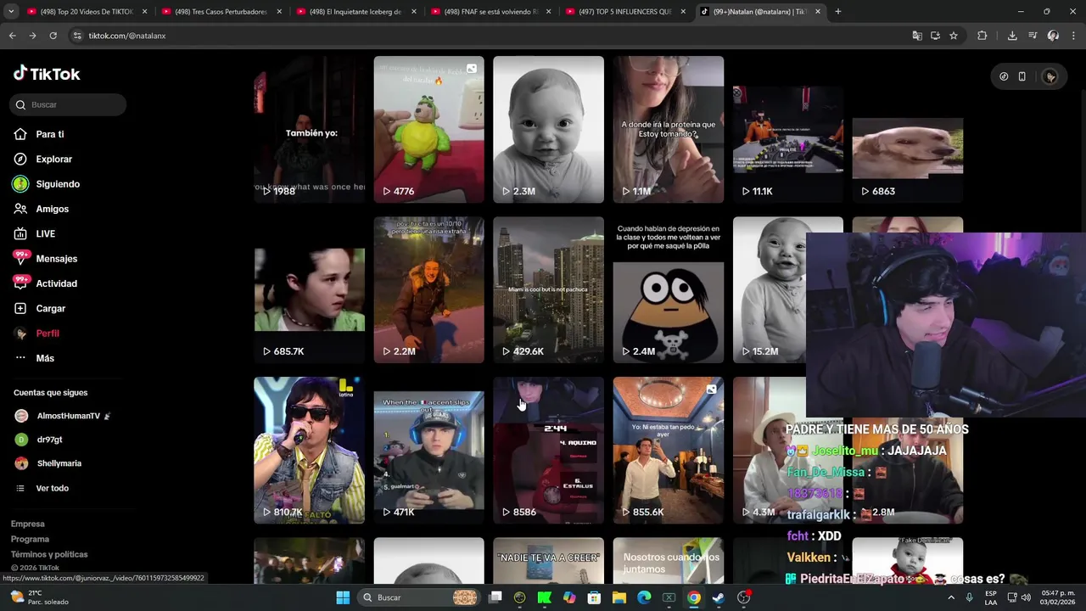Viewport: 1086px width, 611px height.
Task: Click the TikTok logo
Action: [x=47, y=74]
